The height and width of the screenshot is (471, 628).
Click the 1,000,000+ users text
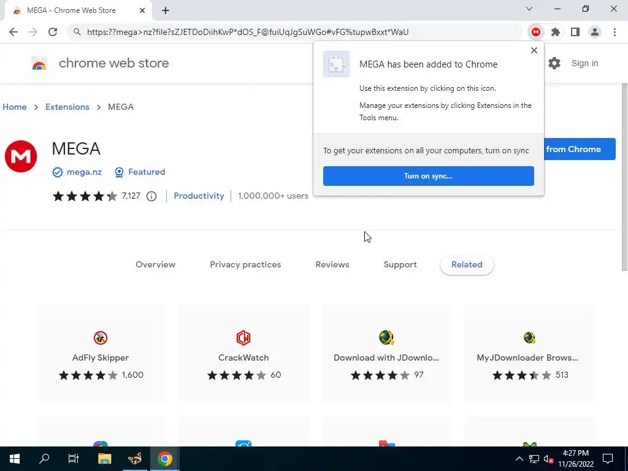tap(273, 196)
